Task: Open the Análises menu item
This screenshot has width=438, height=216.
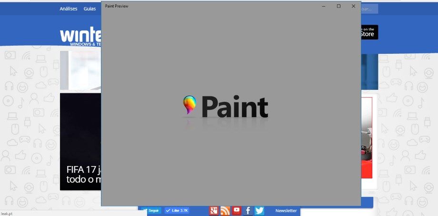Action: point(69,9)
